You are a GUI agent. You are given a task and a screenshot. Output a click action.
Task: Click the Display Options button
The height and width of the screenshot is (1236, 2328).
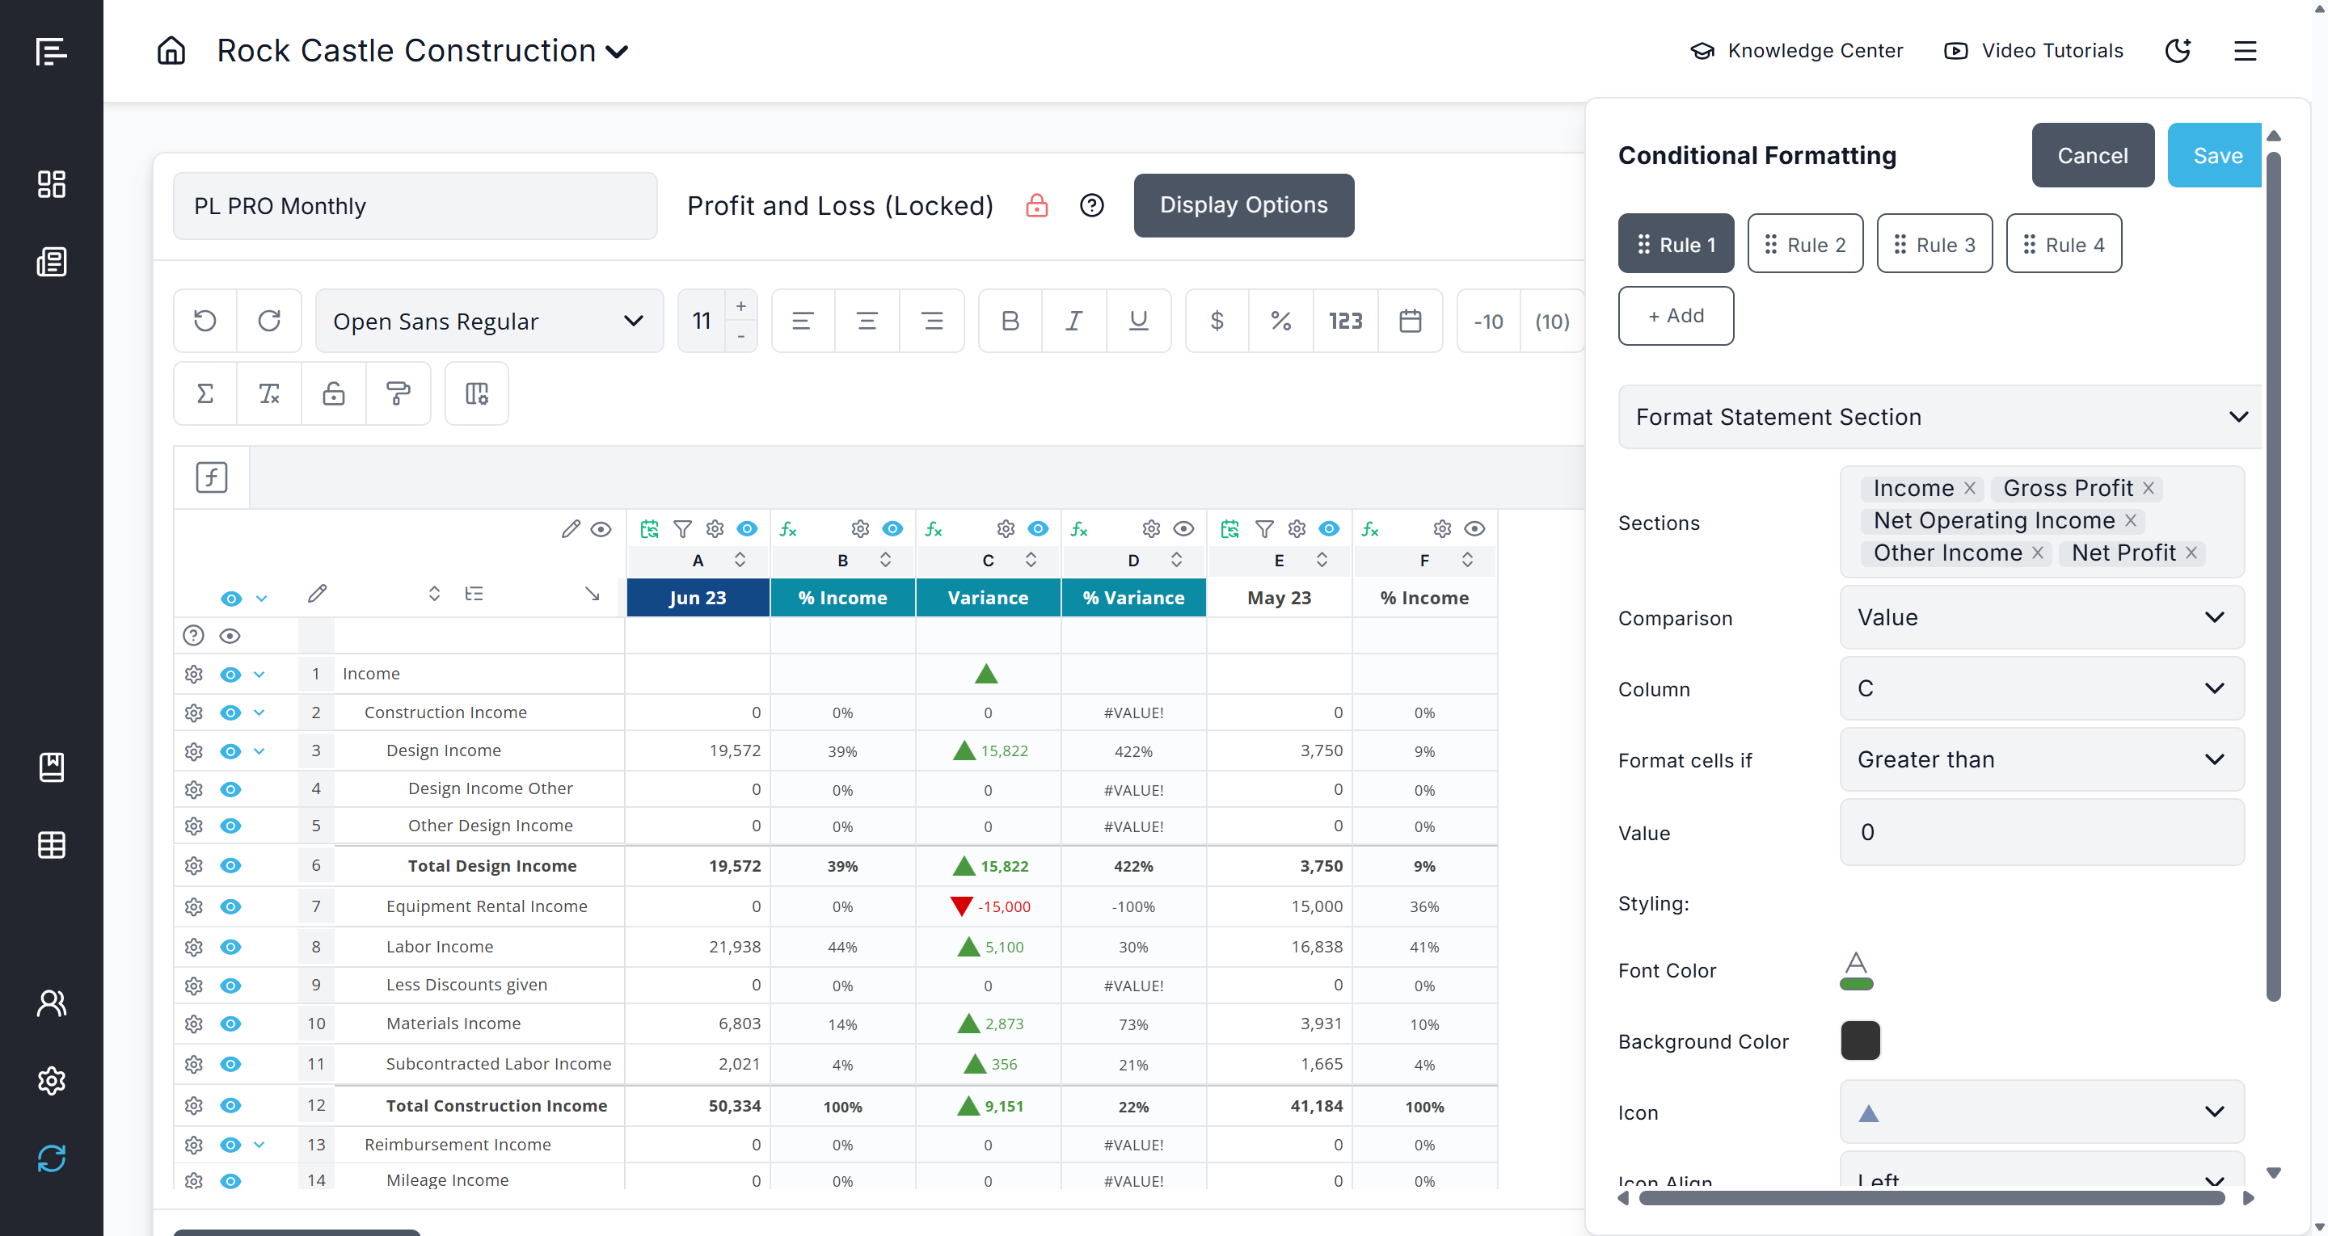tap(1243, 205)
